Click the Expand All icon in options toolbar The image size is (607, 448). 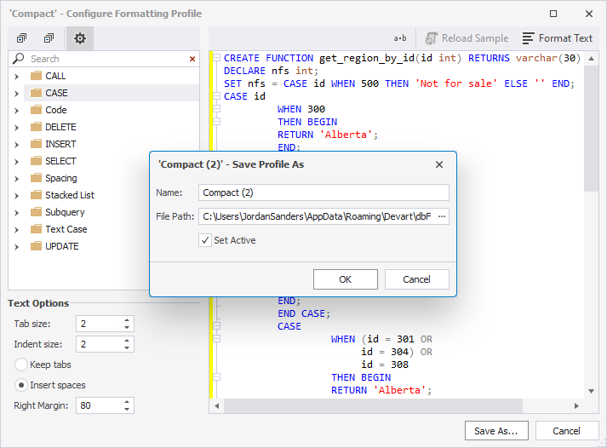point(21,38)
